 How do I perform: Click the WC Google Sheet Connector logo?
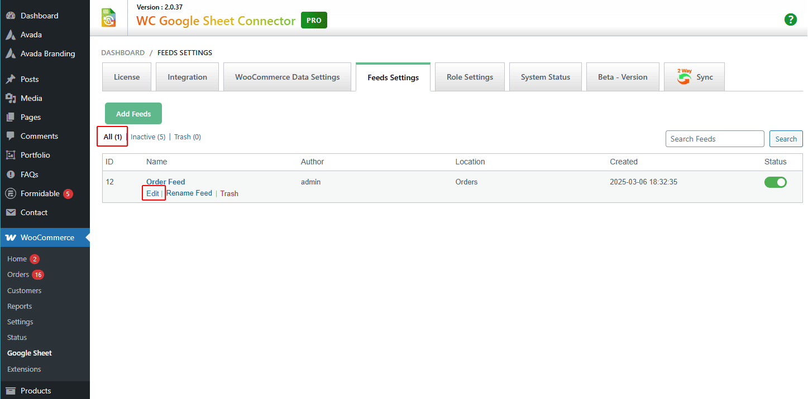tap(108, 17)
